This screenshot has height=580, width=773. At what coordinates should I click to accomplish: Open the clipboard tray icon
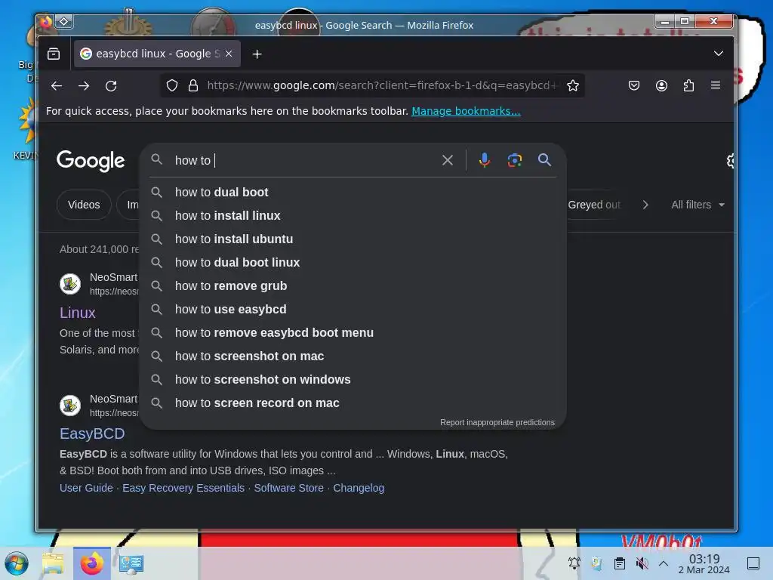[620, 563]
